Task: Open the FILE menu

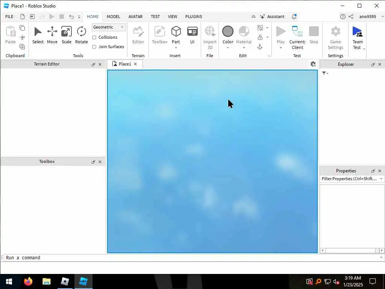Action: 9,17
